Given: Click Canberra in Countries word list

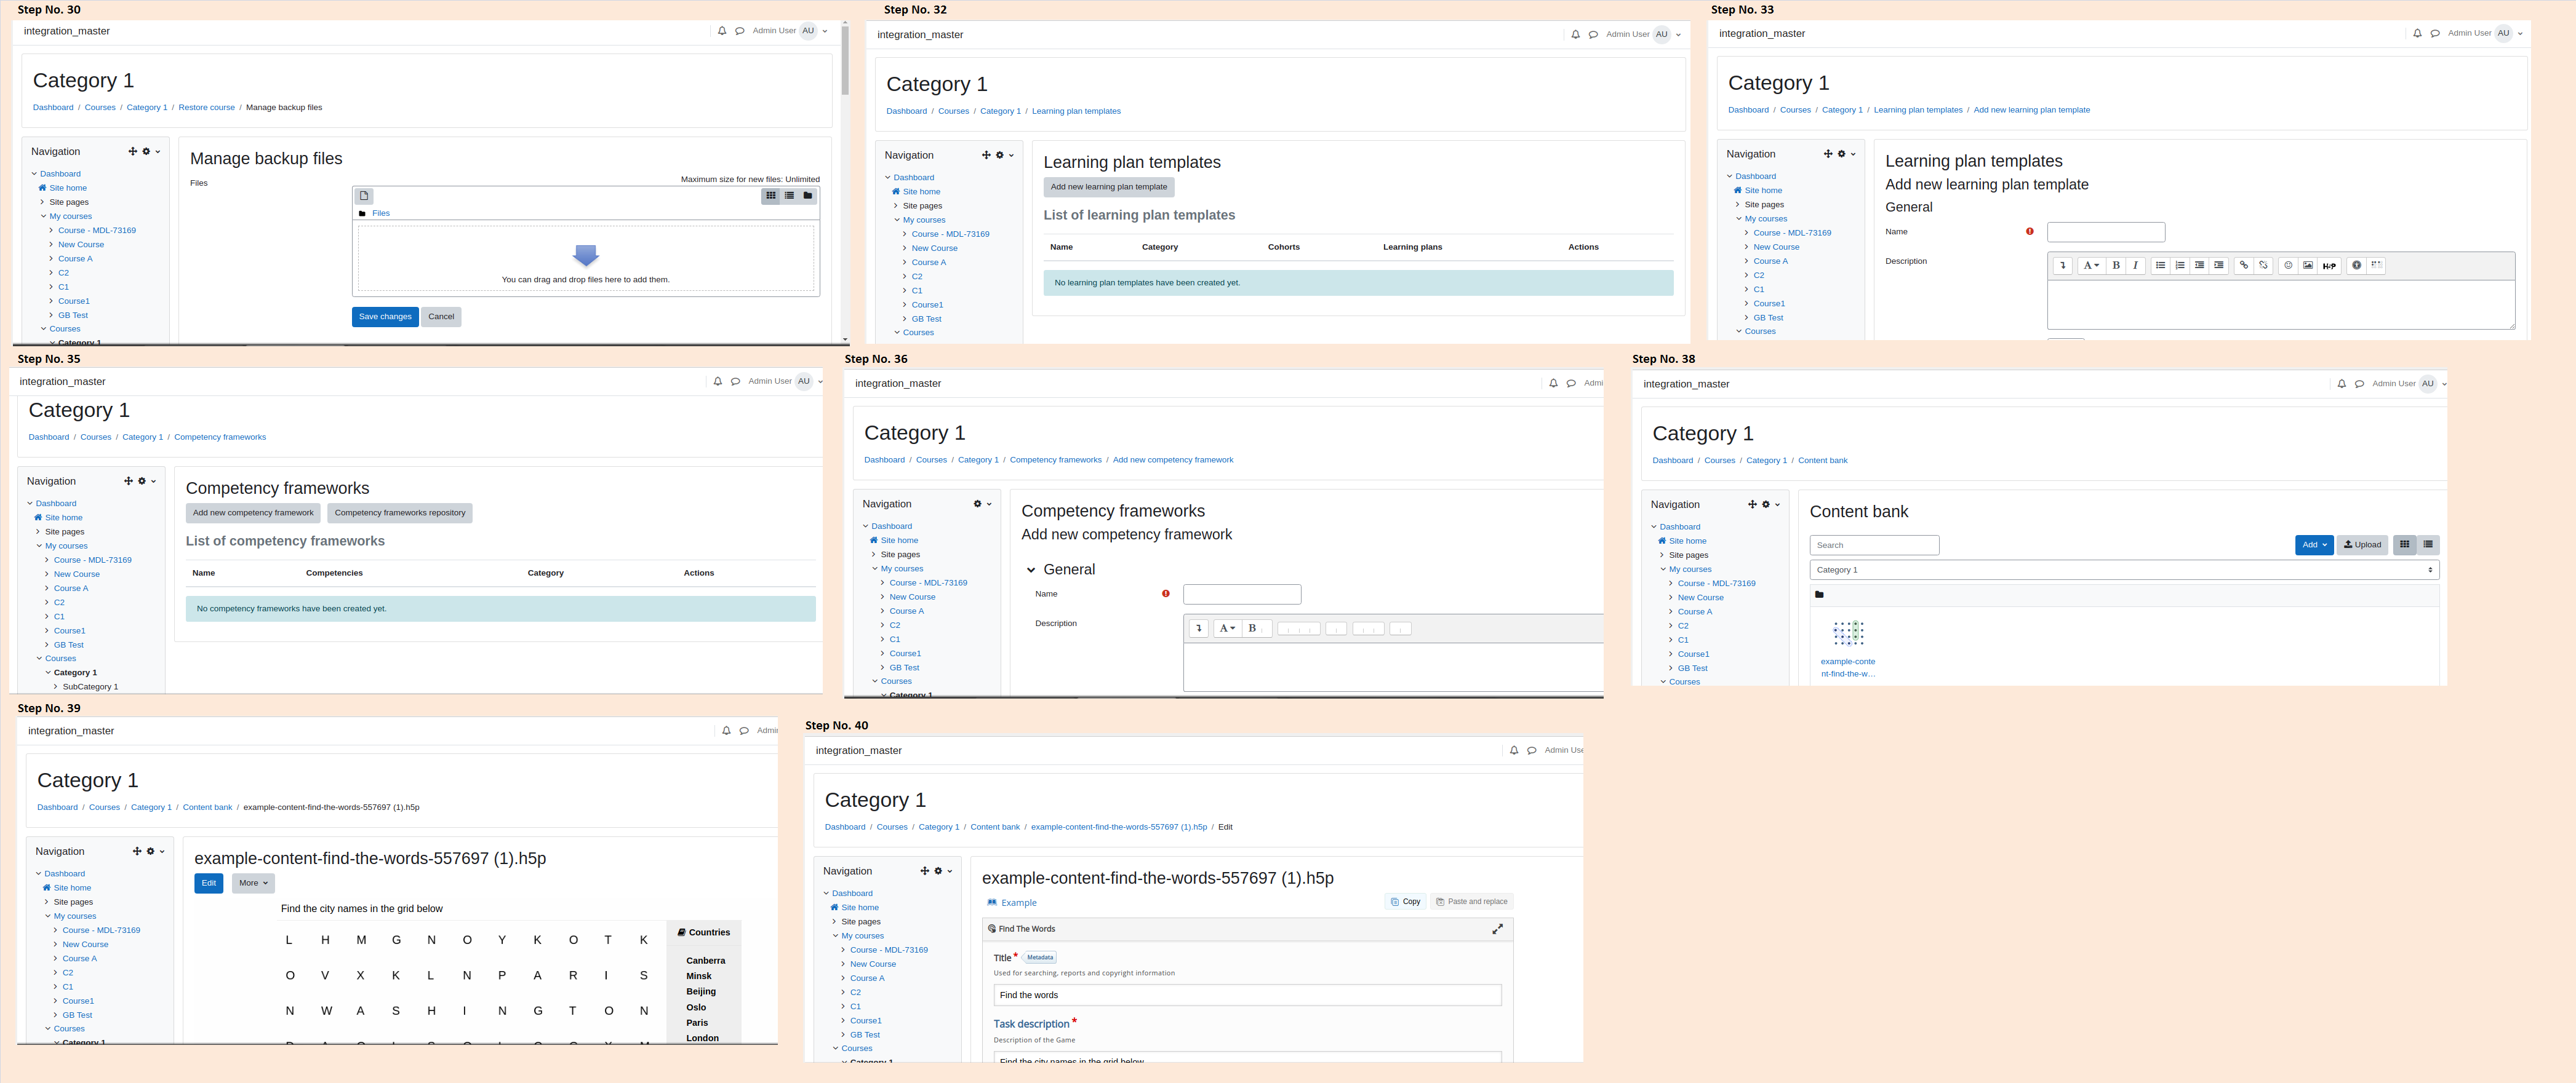Looking at the screenshot, I should (x=705, y=961).
